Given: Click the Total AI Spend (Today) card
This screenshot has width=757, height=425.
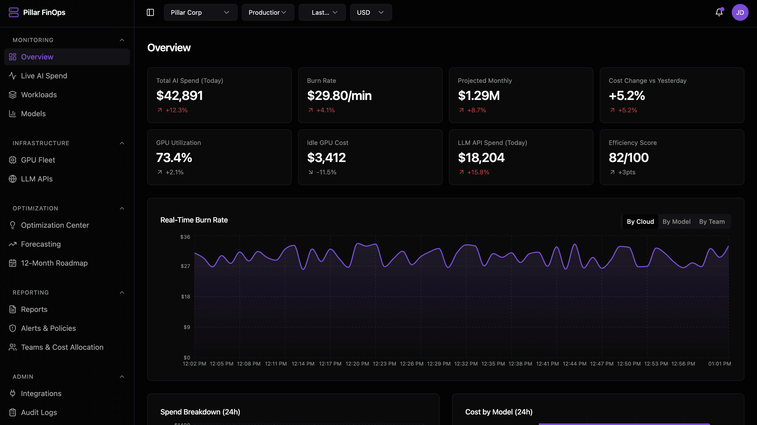Looking at the screenshot, I should coord(219,95).
